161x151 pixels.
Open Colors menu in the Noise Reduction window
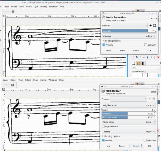click(14, 6)
